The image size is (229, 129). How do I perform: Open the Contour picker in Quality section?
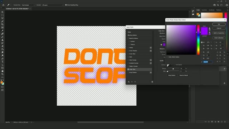(169, 65)
